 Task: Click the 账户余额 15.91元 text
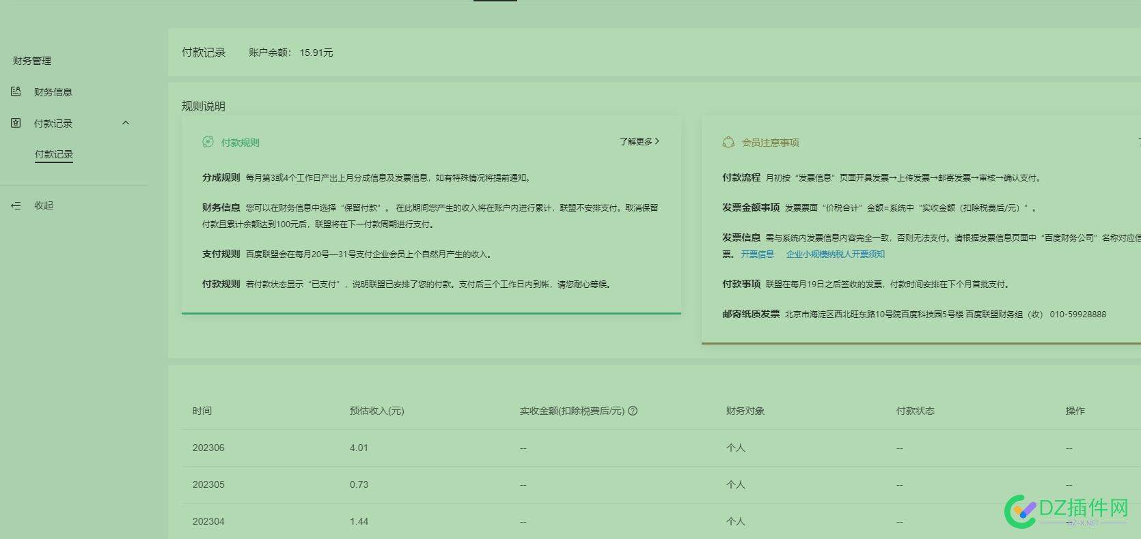(x=291, y=53)
